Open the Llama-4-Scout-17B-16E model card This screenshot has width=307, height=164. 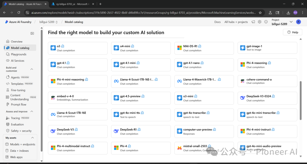[x=78, y=115]
